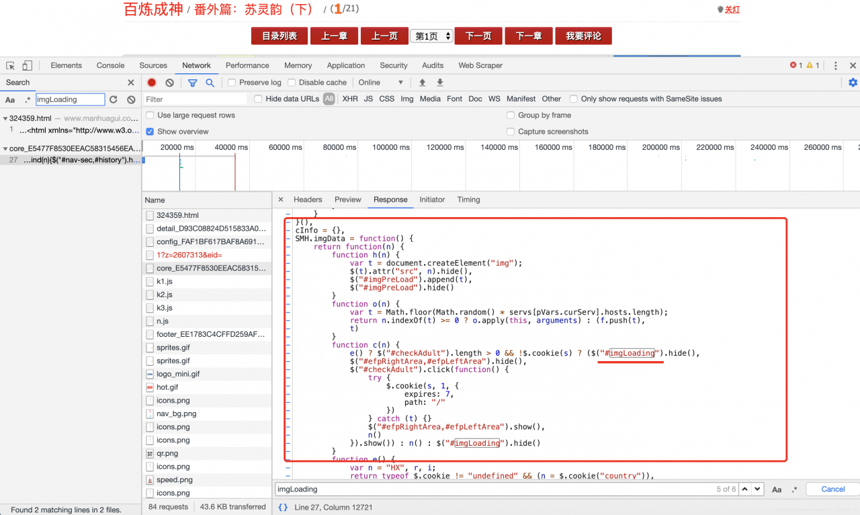Screen dimensions: 860x515
Task: Click the pretty print braces icon
Action: coord(283,507)
